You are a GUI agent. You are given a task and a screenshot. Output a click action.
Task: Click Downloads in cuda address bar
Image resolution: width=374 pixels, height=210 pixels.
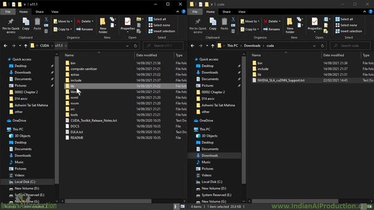point(252,45)
